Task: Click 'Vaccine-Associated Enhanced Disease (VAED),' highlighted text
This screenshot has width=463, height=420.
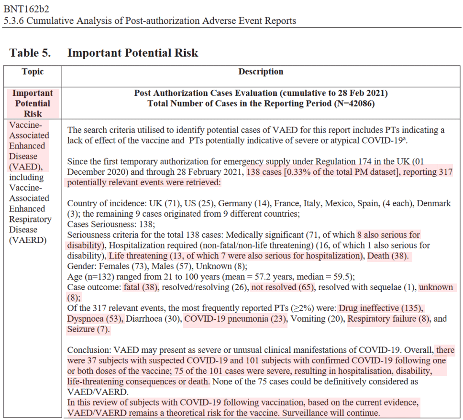Action: tap(29, 146)
